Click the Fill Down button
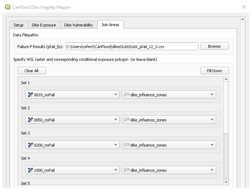 (x=214, y=70)
